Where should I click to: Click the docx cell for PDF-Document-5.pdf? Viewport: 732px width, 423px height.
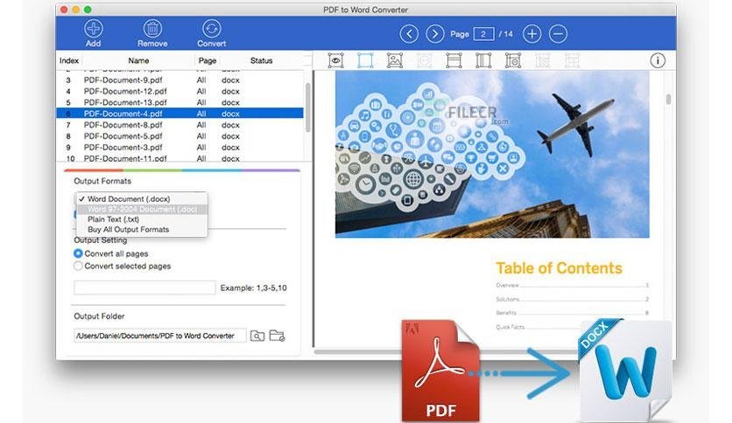pyautogui.click(x=230, y=136)
